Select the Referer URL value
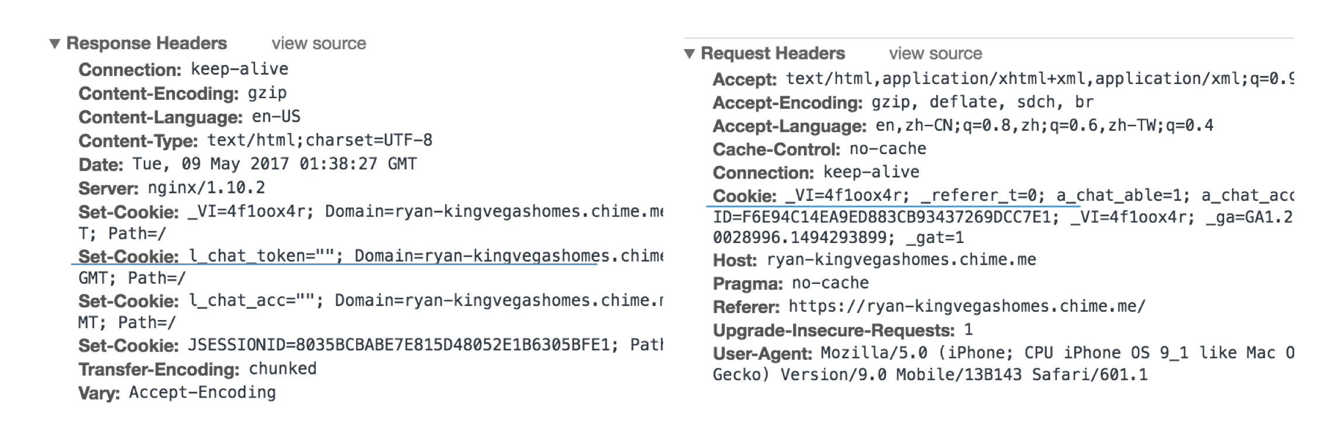Screen dimensions: 1317x424 [x=967, y=307]
